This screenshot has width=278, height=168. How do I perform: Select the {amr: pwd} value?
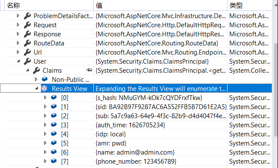[111, 143]
